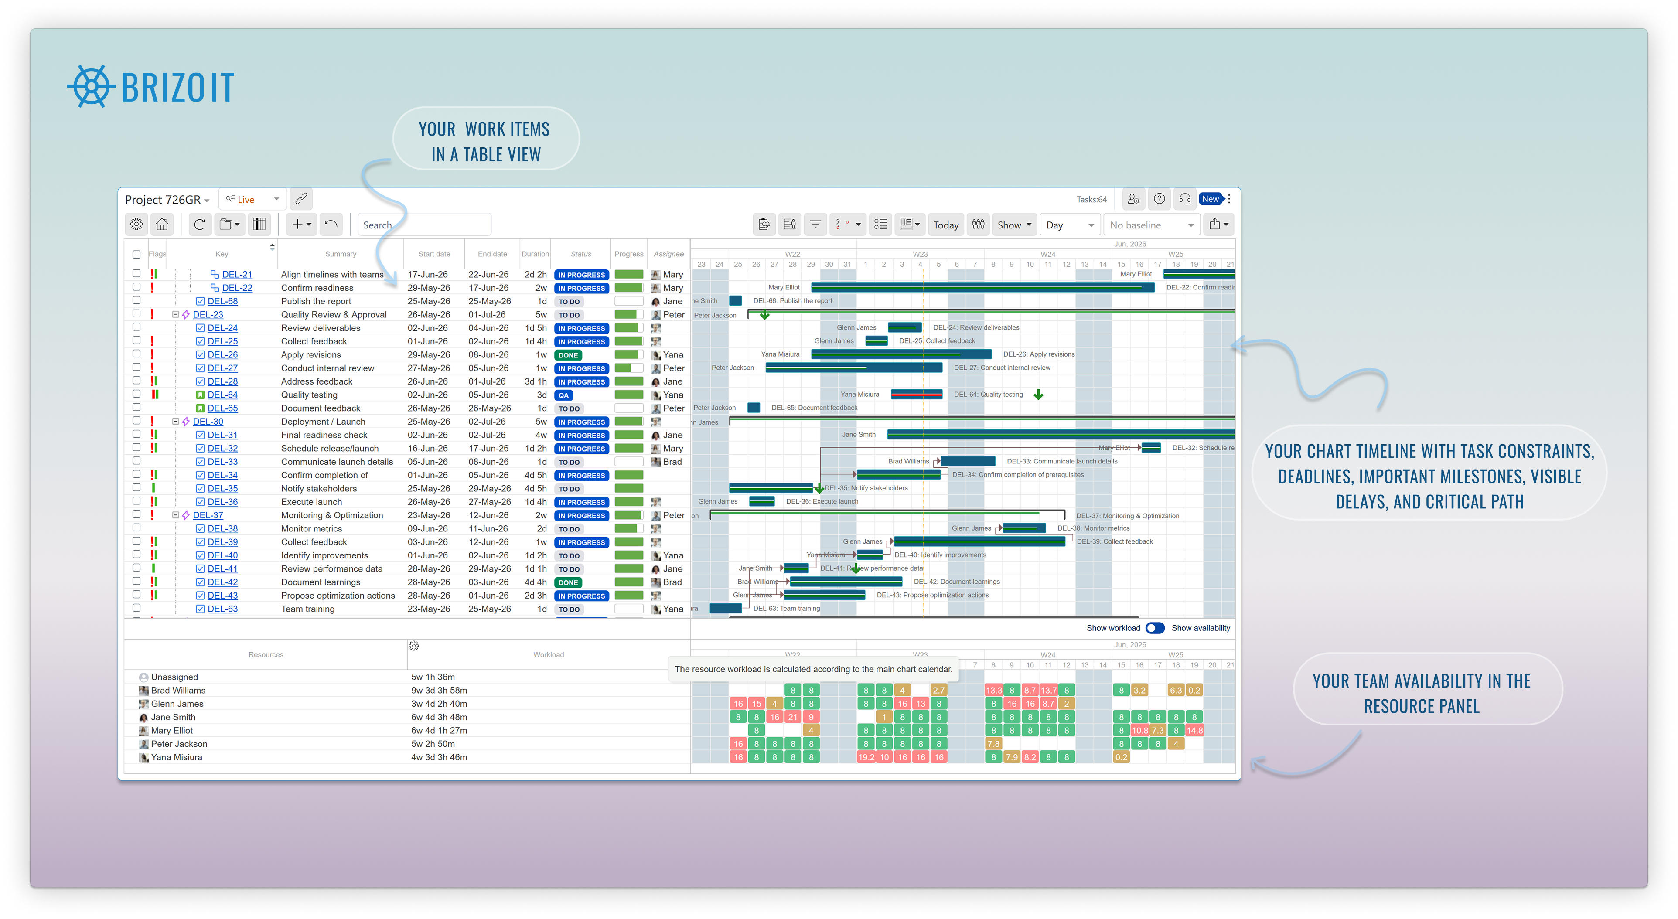Open the Show menu in the toolbar
1678x919 pixels.
1013,225
